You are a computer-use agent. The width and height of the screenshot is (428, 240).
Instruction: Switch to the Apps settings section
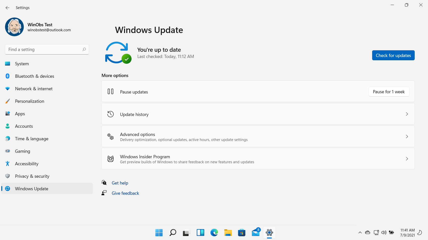[x=20, y=113]
